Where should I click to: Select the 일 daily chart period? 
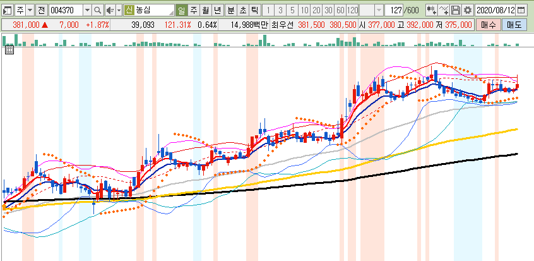point(182,10)
